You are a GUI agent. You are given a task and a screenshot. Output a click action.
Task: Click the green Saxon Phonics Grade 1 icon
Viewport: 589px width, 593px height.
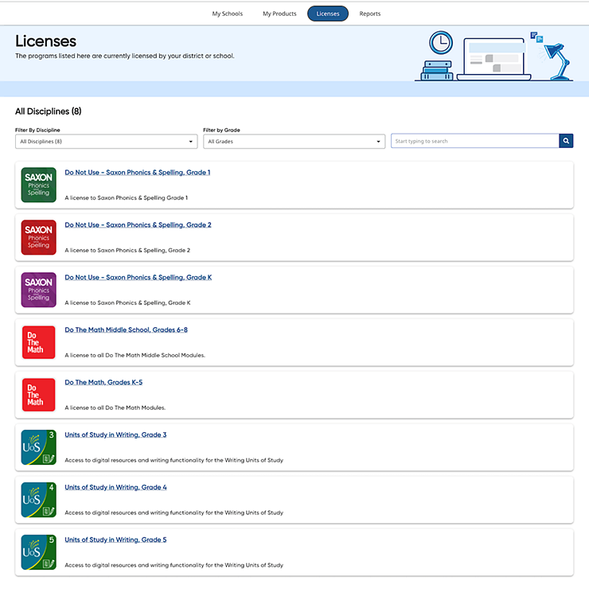click(x=38, y=185)
